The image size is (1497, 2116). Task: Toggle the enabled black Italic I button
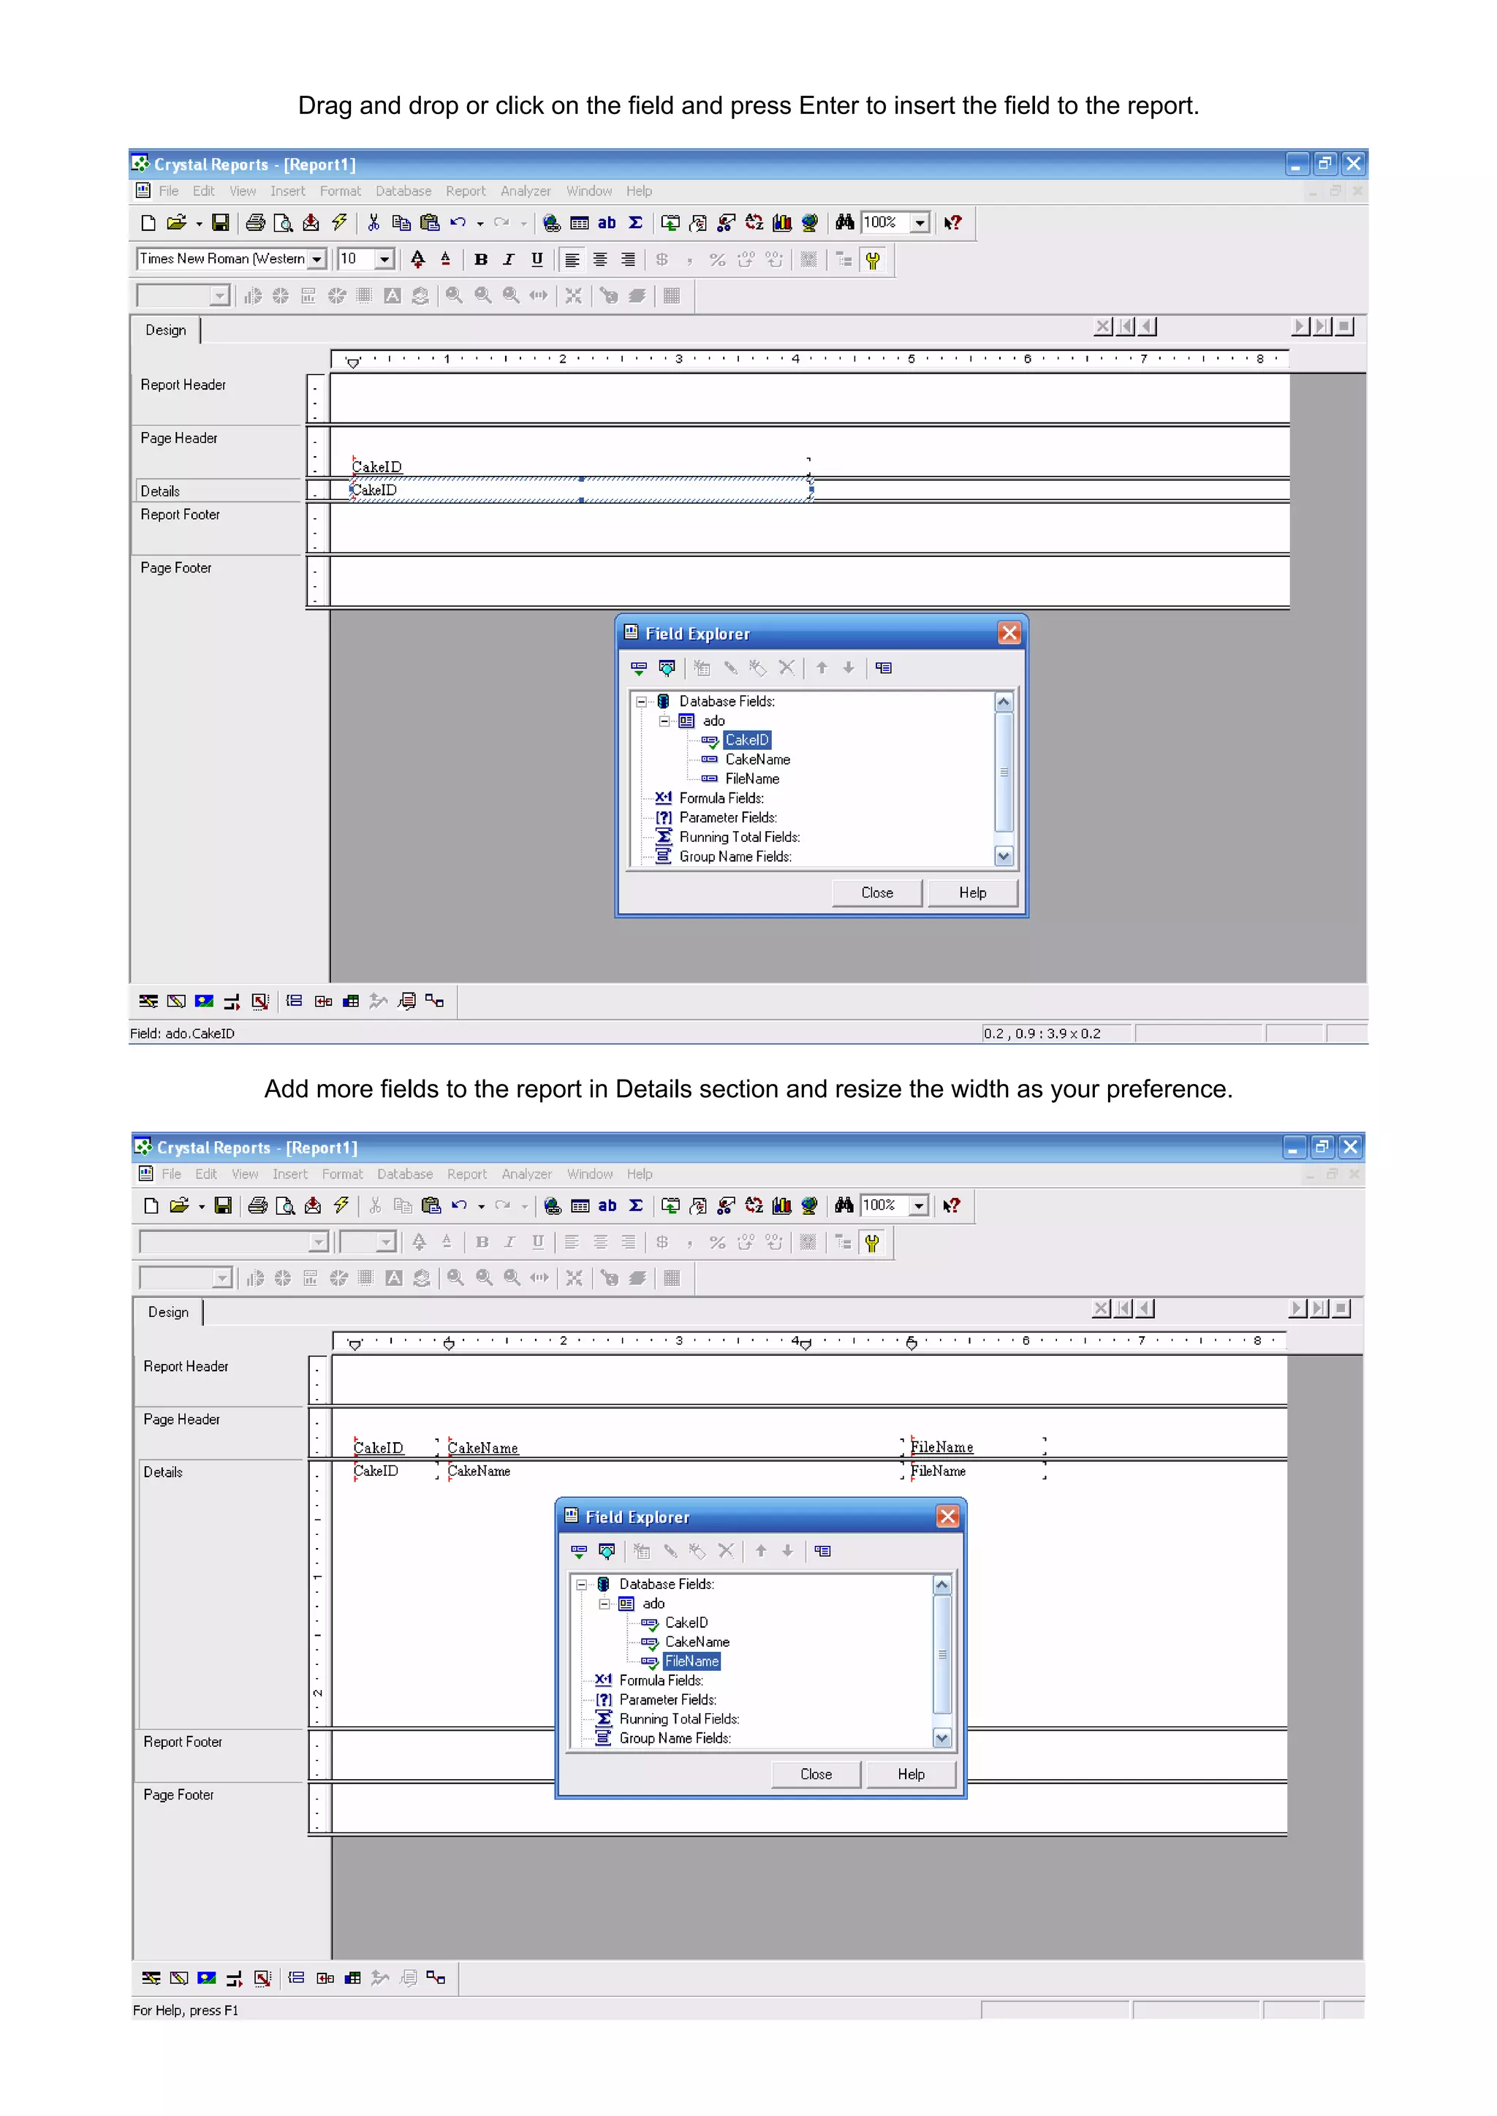point(508,260)
